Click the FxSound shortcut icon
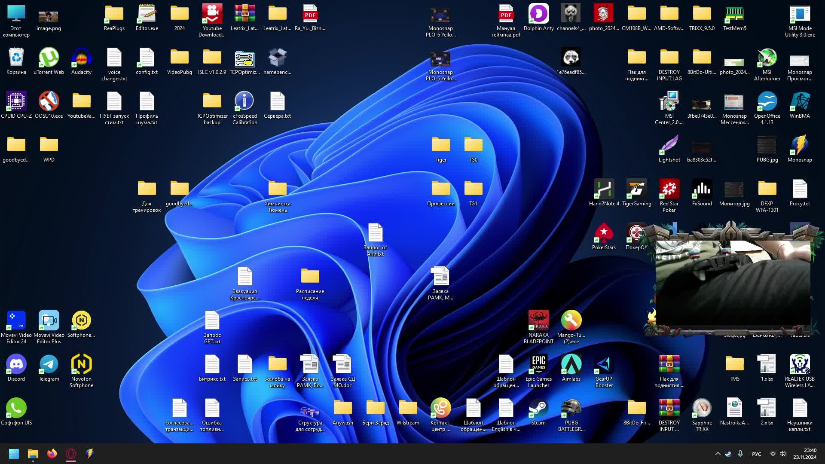This screenshot has height=464, width=825. (702, 189)
